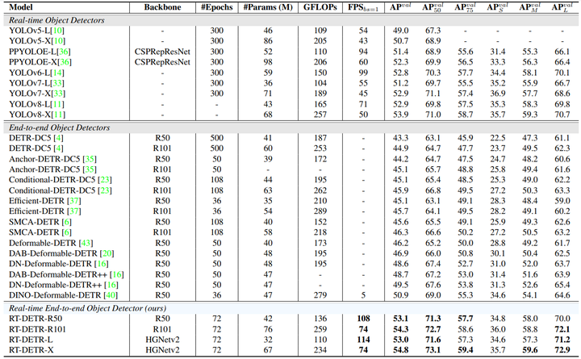This screenshot has width=581, height=359.
Task: Follow citation 6 in SMCA-DETR R101 row
Action: pos(67,232)
